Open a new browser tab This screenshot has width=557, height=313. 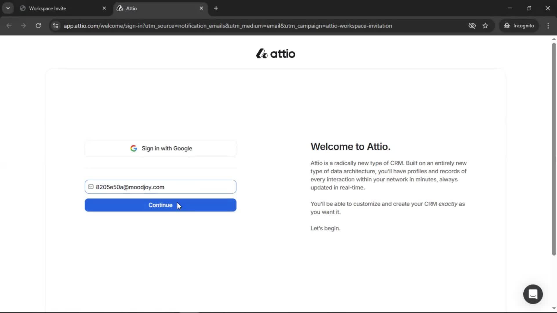click(x=216, y=8)
